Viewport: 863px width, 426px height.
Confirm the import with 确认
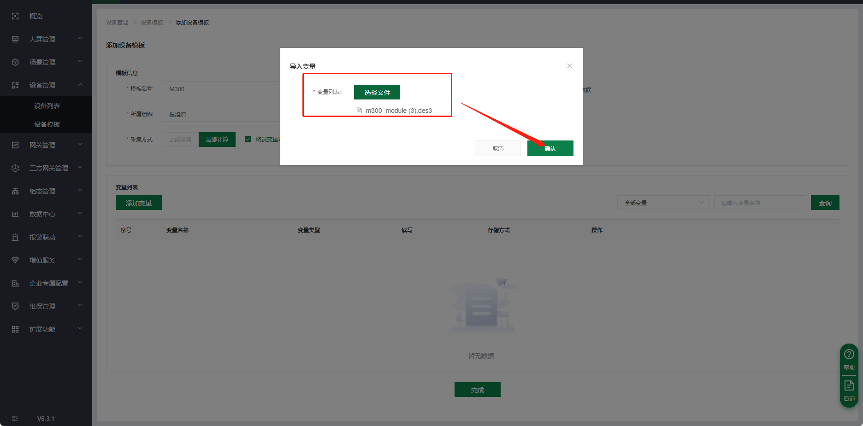point(550,148)
